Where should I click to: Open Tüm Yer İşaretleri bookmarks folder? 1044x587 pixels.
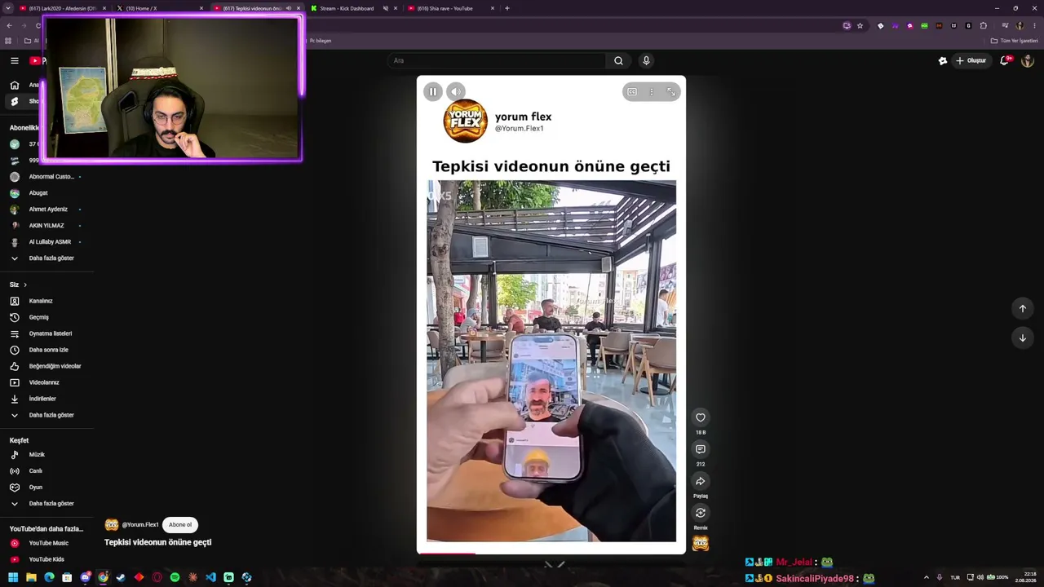pos(1015,41)
